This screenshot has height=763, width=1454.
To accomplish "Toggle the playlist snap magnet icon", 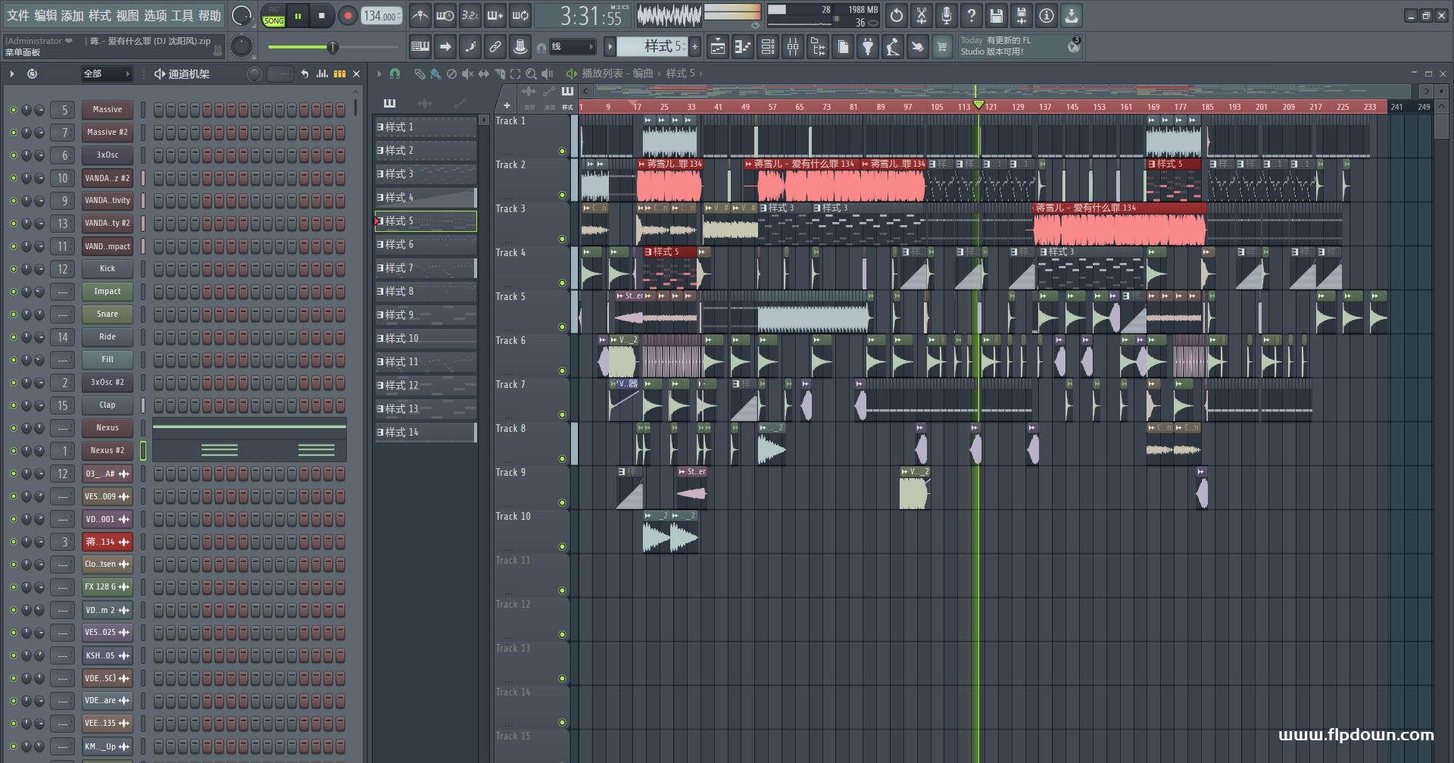I will pyautogui.click(x=395, y=73).
